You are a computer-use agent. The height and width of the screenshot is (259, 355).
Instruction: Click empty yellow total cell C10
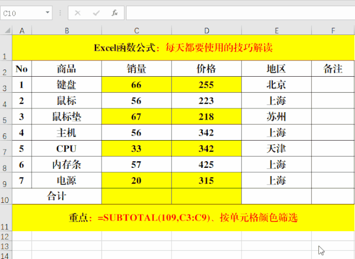point(137,196)
